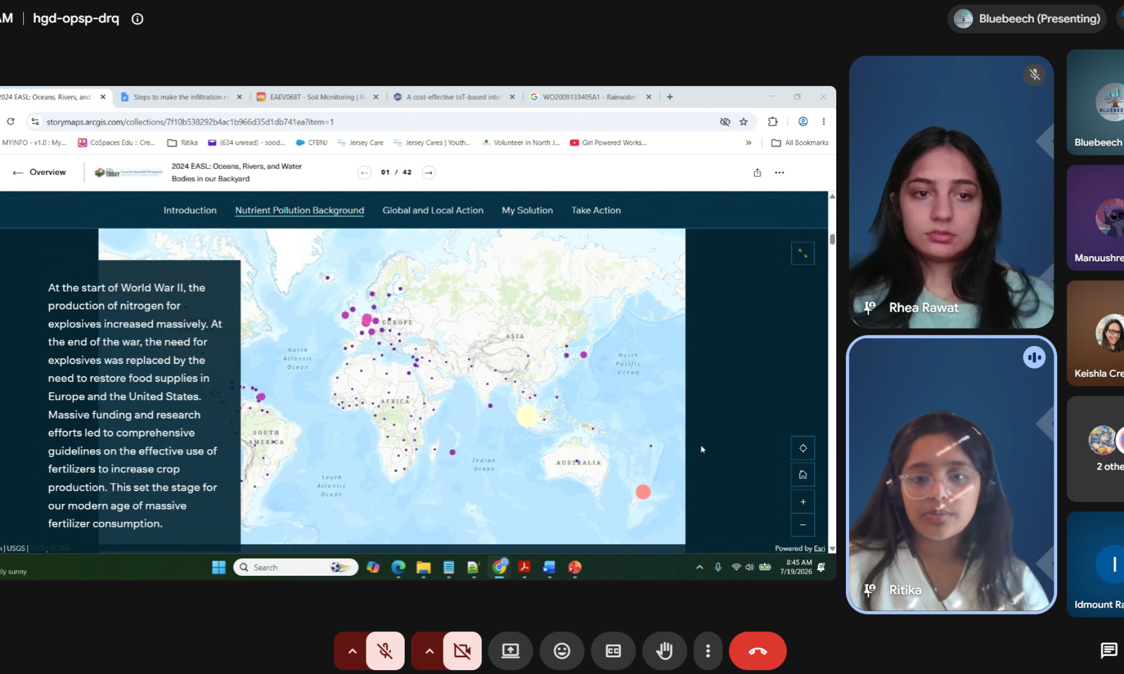Raise hand in the meeting
The image size is (1124, 674).
coord(664,651)
